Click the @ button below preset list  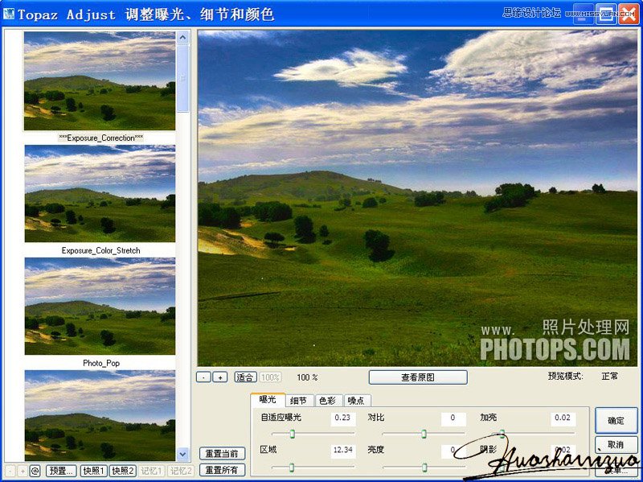(35, 471)
